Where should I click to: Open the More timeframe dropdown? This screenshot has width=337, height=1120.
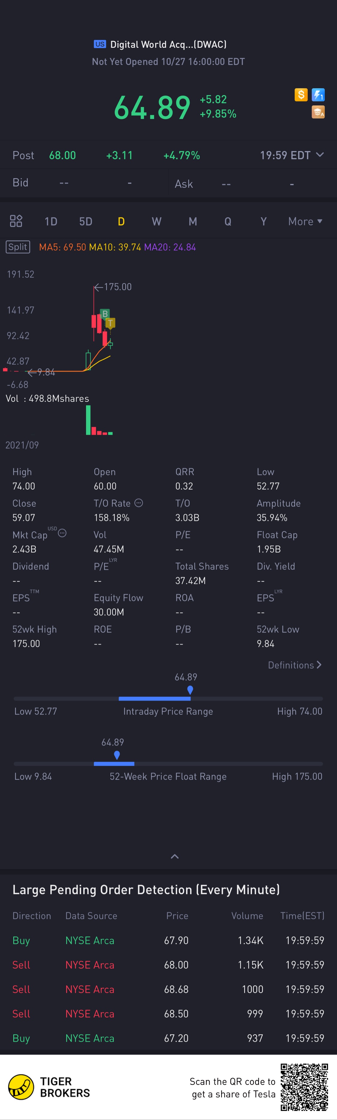[x=305, y=221]
